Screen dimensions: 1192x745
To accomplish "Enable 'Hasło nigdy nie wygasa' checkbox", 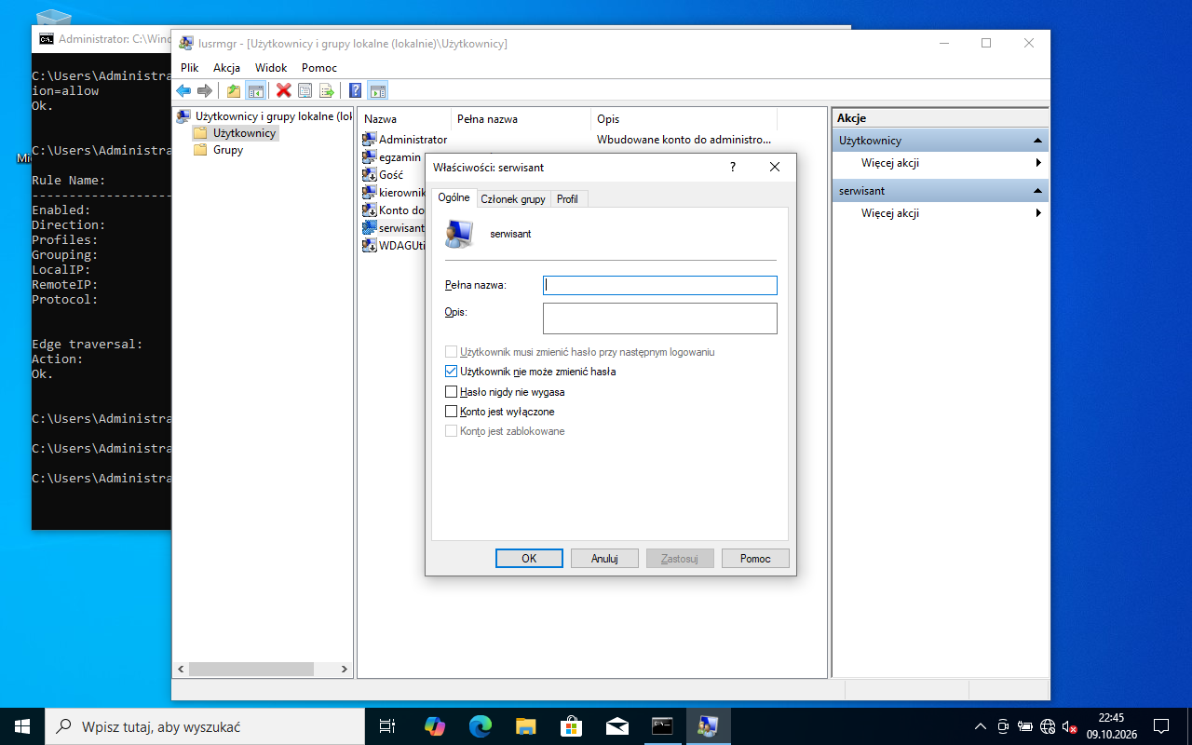I will click(x=452, y=392).
